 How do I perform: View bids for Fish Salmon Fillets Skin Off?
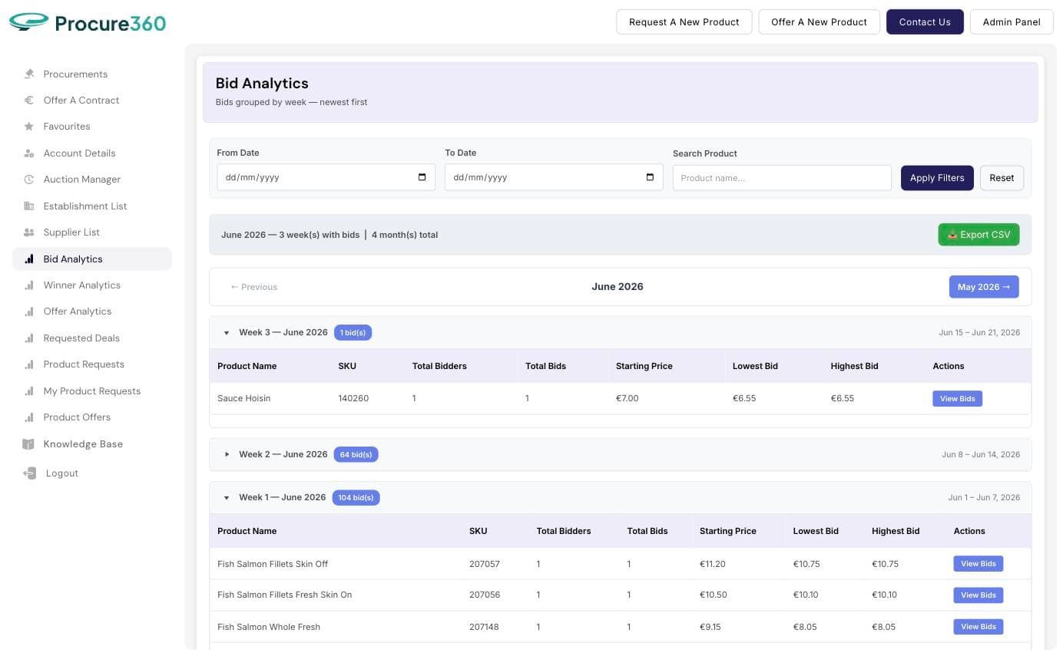(x=978, y=564)
